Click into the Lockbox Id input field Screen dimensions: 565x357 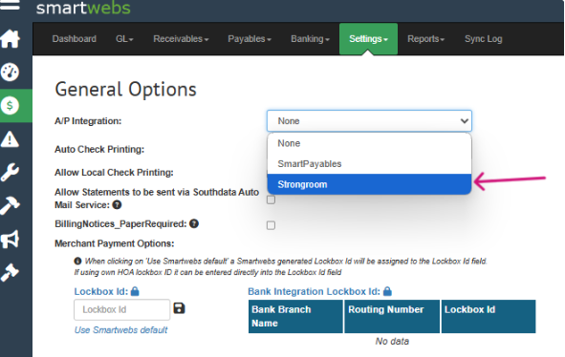[x=122, y=309]
